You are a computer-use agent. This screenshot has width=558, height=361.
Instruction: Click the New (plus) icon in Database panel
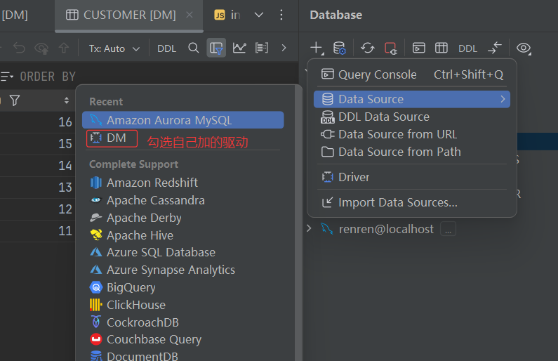[x=317, y=48]
